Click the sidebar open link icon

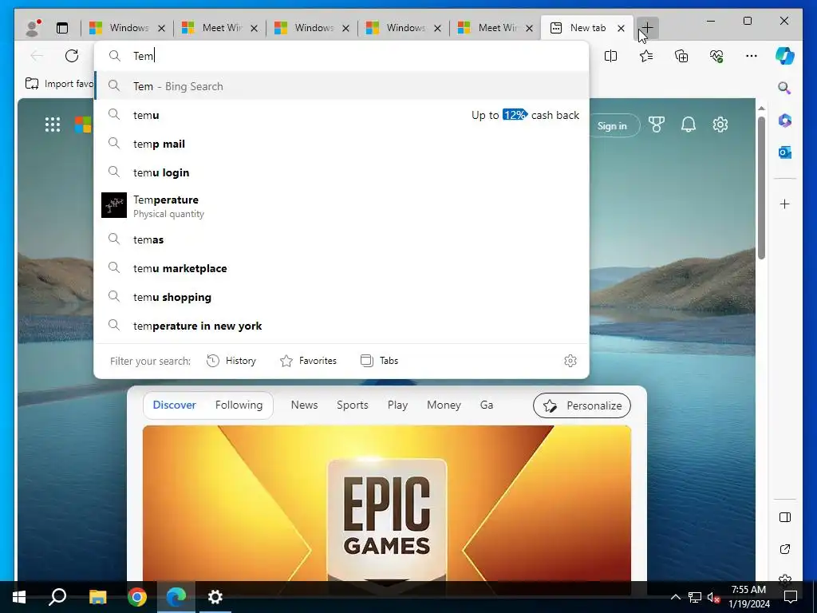785,549
